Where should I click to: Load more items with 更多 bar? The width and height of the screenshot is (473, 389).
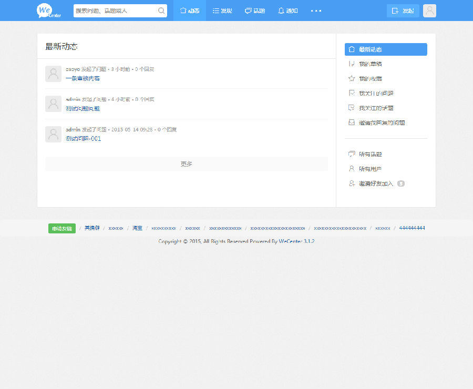tap(186, 164)
